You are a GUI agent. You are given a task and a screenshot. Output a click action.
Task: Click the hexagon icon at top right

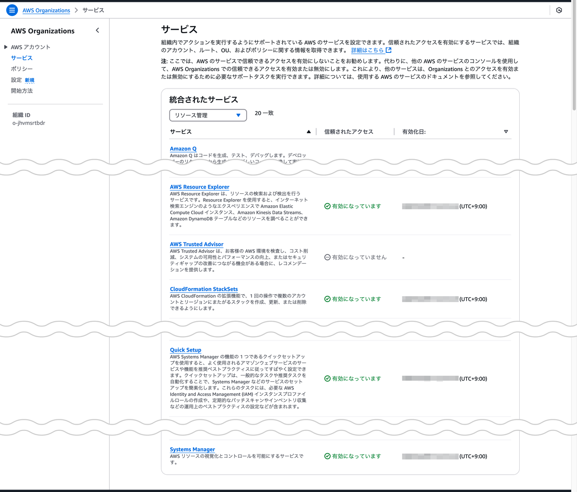pos(559,10)
